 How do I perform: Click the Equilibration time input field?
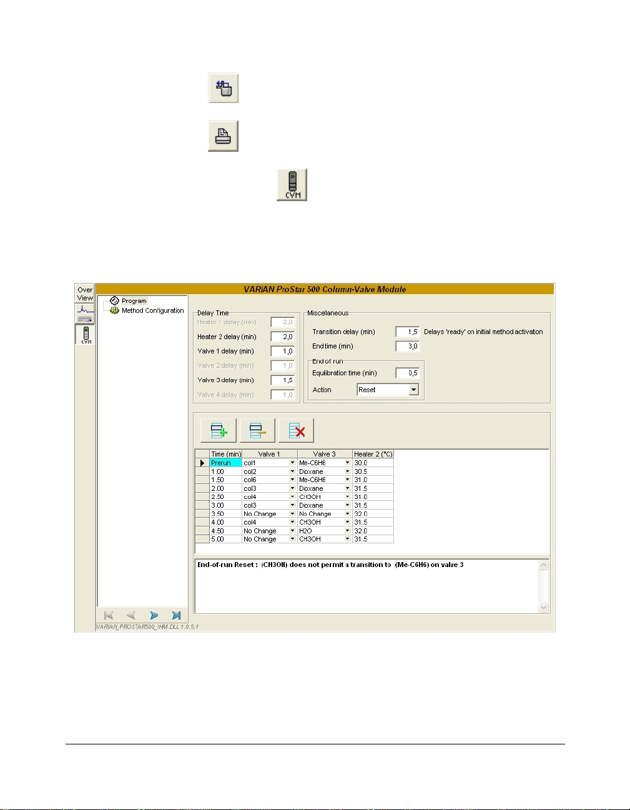[408, 373]
